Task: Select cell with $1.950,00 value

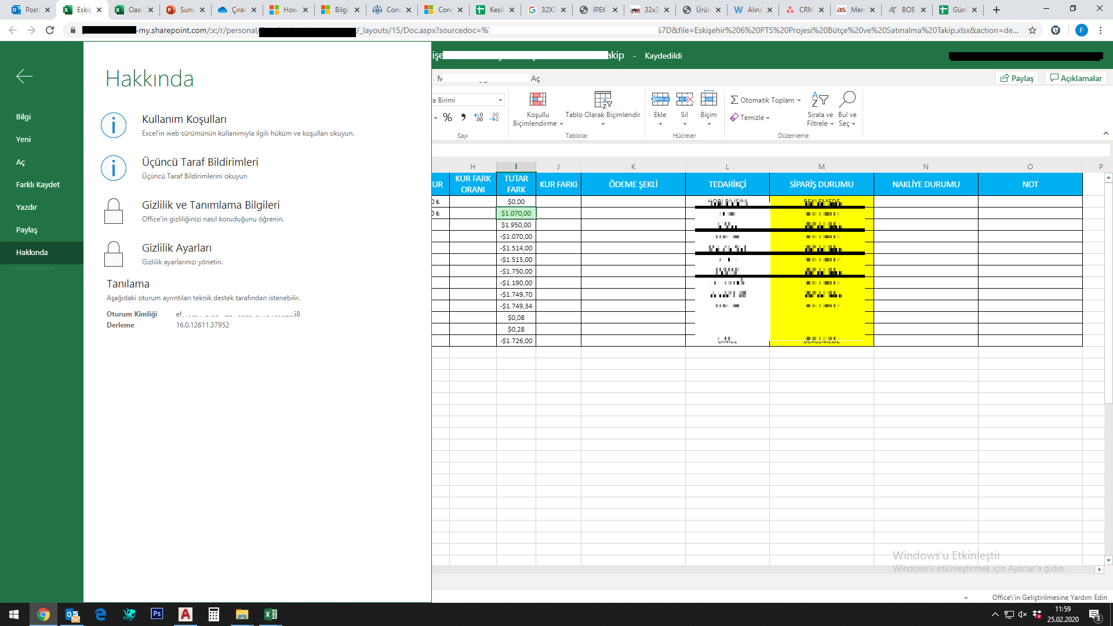Action: 516,225
